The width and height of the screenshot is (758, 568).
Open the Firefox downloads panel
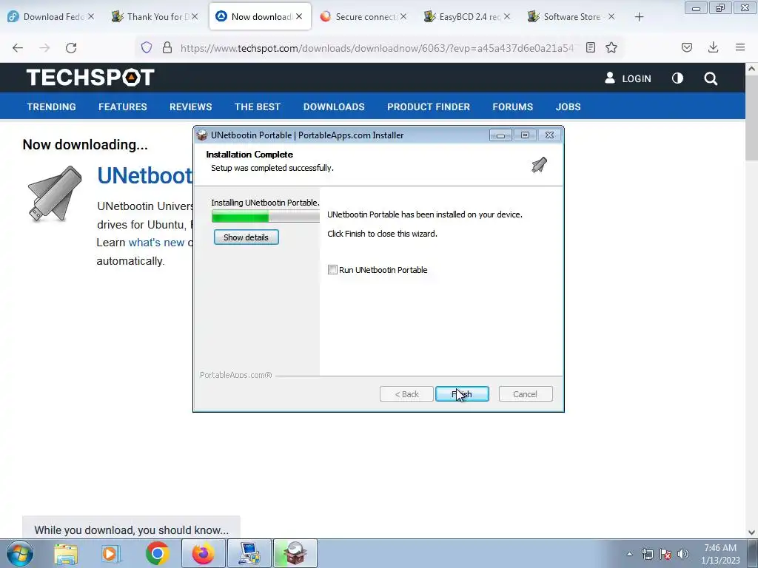coord(713,47)
